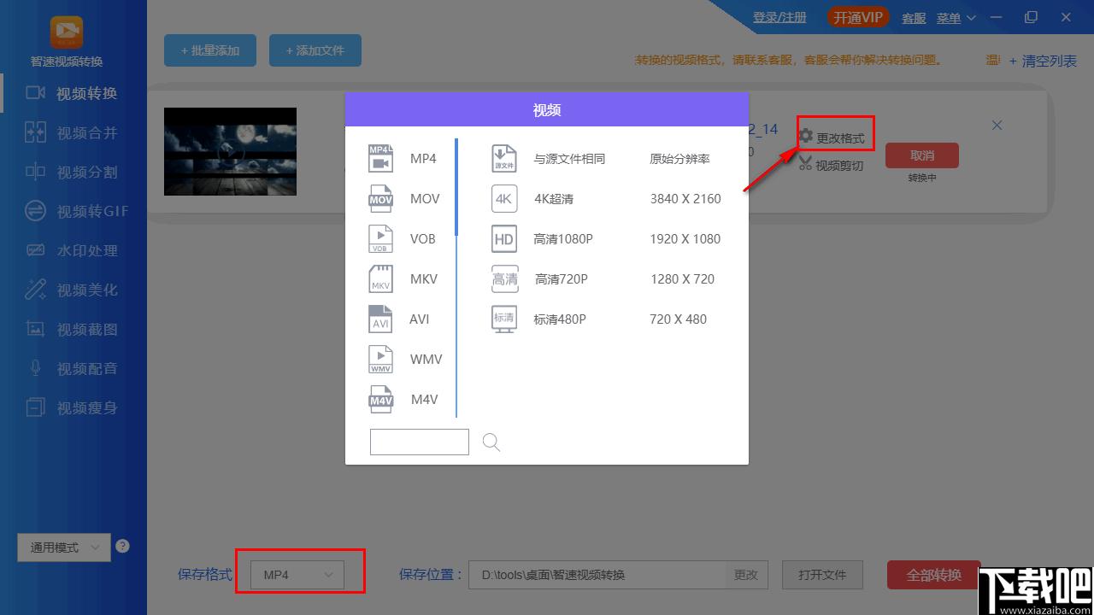Click the 720P resolution icon

click(504, 279)
